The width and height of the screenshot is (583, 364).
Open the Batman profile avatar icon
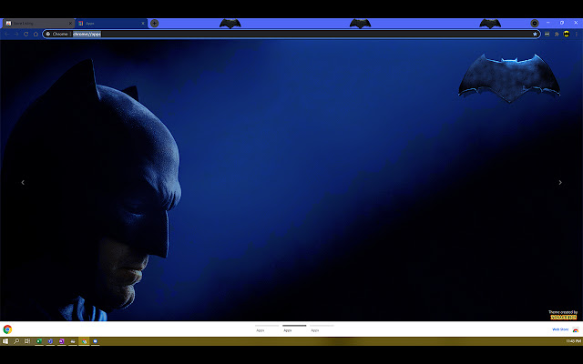point(567,34)
